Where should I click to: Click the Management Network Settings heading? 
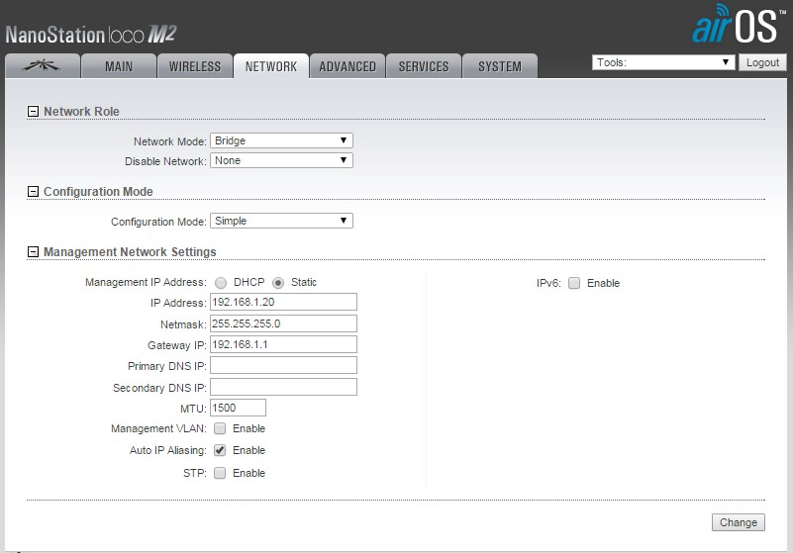pyautogui.click(x=130, y=251)
